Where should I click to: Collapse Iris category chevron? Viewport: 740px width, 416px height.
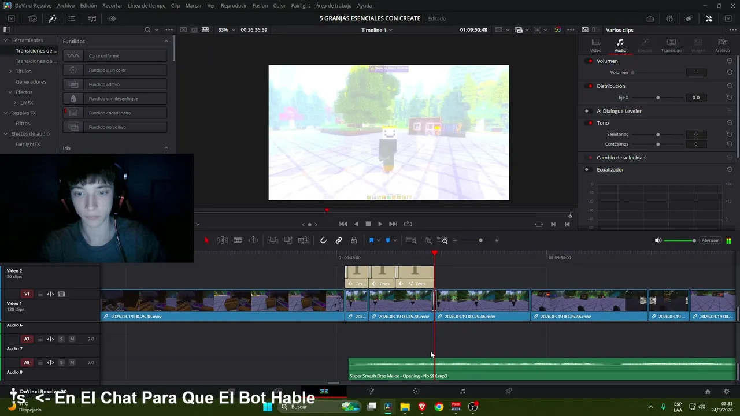click(166, 148)
